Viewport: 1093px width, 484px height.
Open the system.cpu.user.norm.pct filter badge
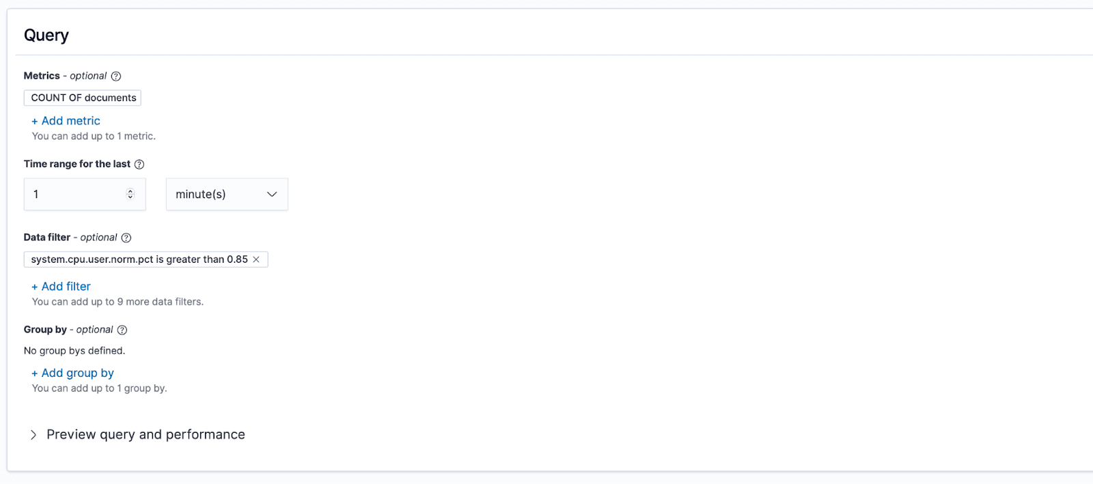tap(139, 259)
